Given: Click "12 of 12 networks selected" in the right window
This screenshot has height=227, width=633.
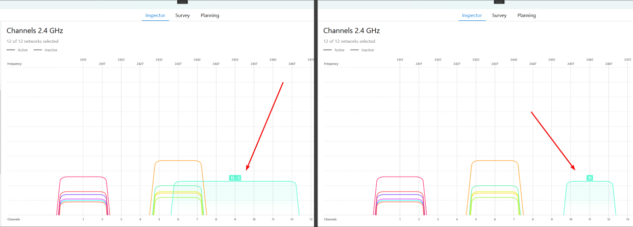Looking at the screenshot, I should point(349,41).
